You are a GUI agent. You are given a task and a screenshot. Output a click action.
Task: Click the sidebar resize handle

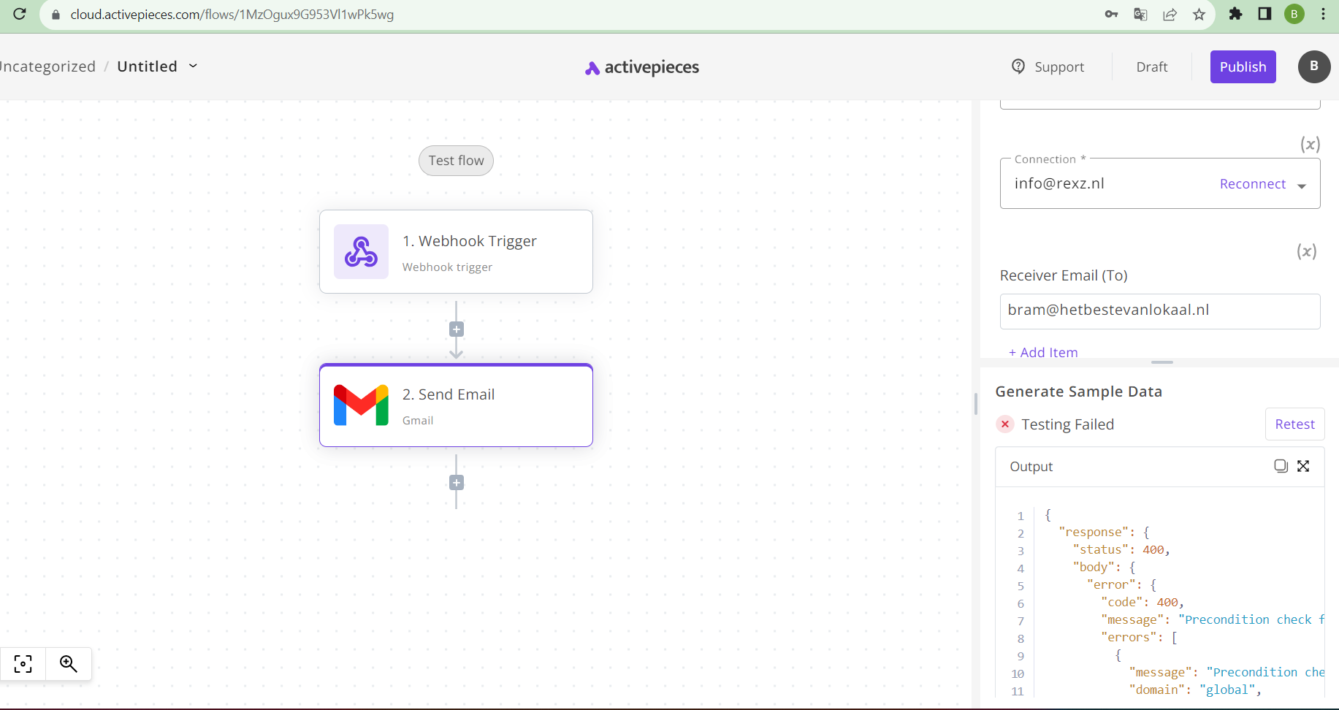(976, 404)
